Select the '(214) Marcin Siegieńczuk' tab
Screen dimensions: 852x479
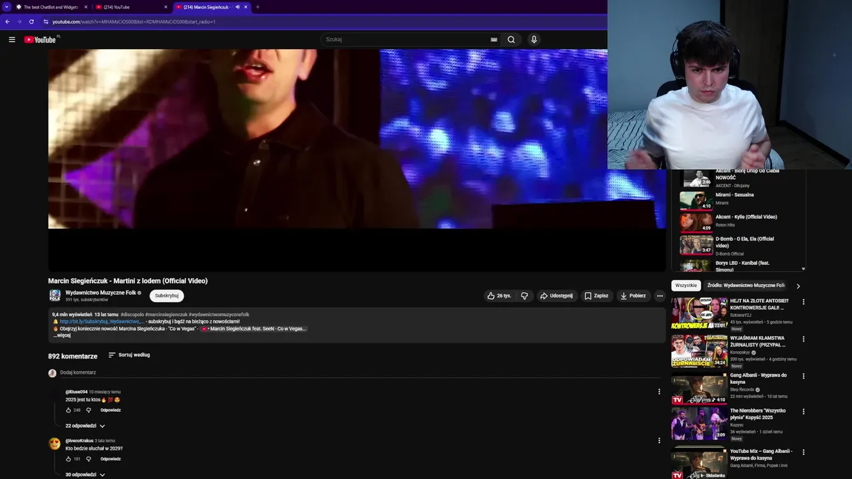click(206, 7)
